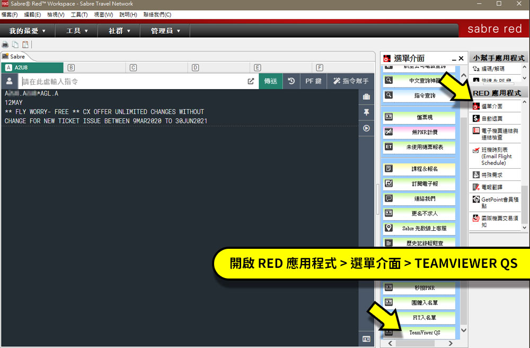This screenshot has height=348, width=530.
Task: Click the briefcase icon on side strip
Action: (x=366, y=97)
